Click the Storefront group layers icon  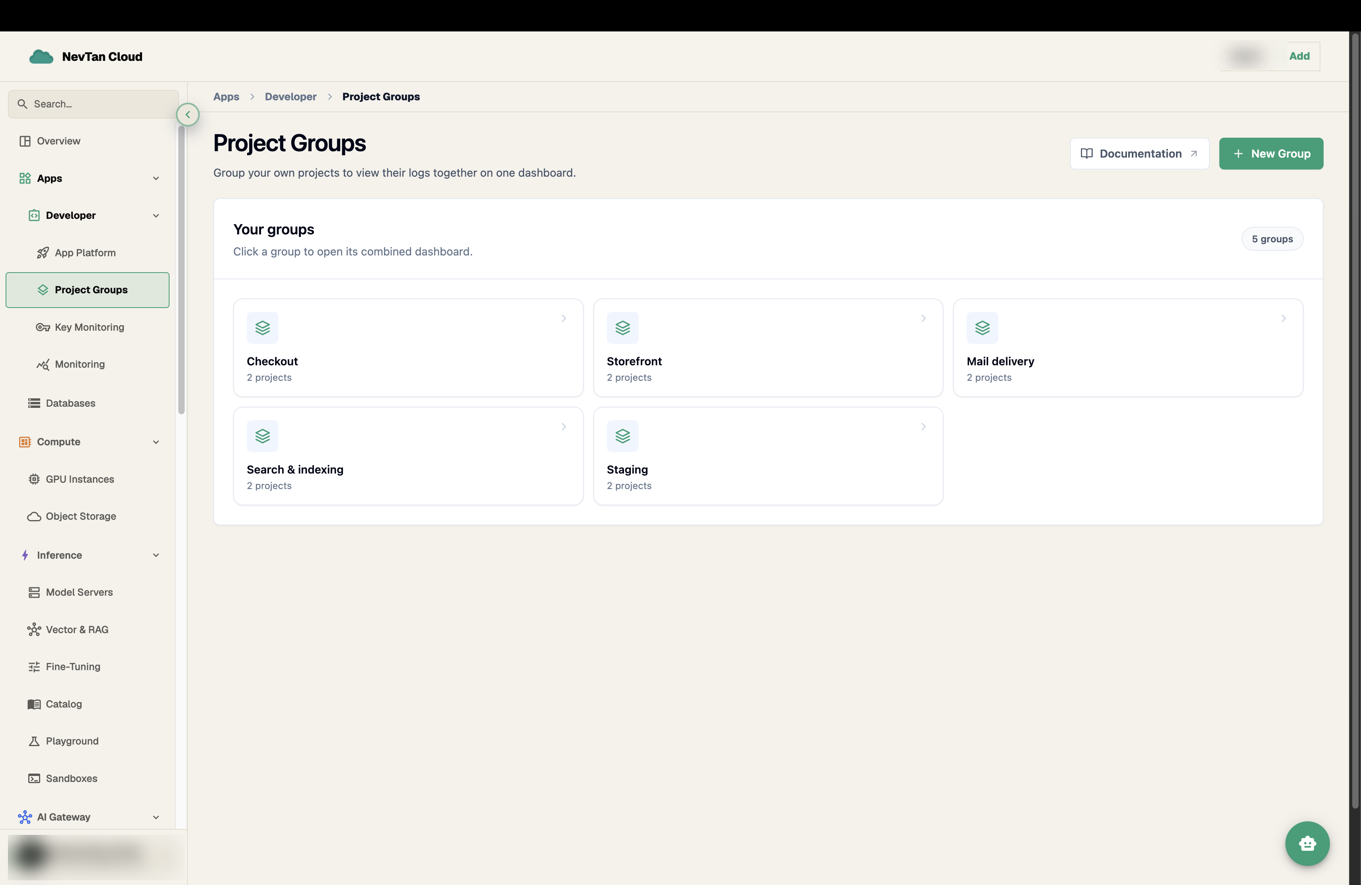[x=622, y=327]
